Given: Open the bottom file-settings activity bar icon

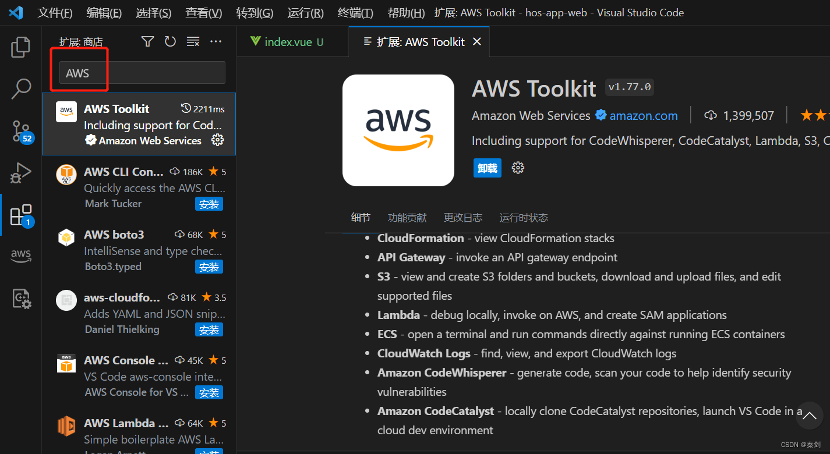Looking at the screenshot, I should pyautogui.click(x=22, y=299).
